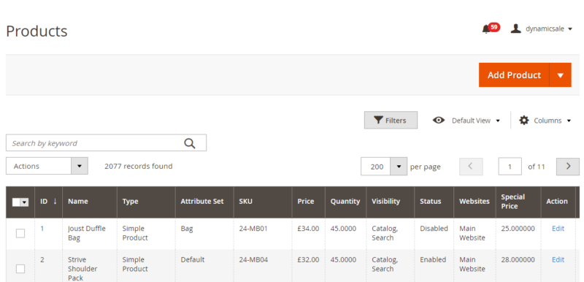The width and height of the screenshot is (584, 282).
Task: Click the Add Product button
Action: coord(514,75)
